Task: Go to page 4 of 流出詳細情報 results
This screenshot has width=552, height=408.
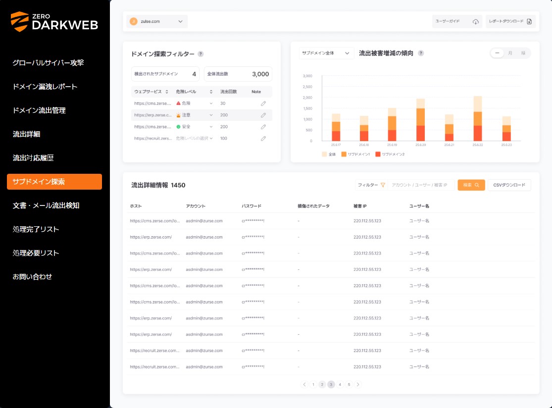Action: tap(340, 384)
